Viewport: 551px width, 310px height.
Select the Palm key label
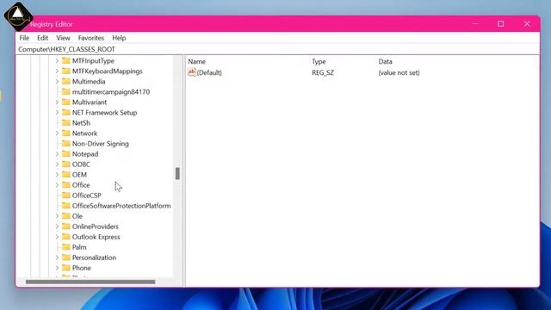(x=79, y=247)
